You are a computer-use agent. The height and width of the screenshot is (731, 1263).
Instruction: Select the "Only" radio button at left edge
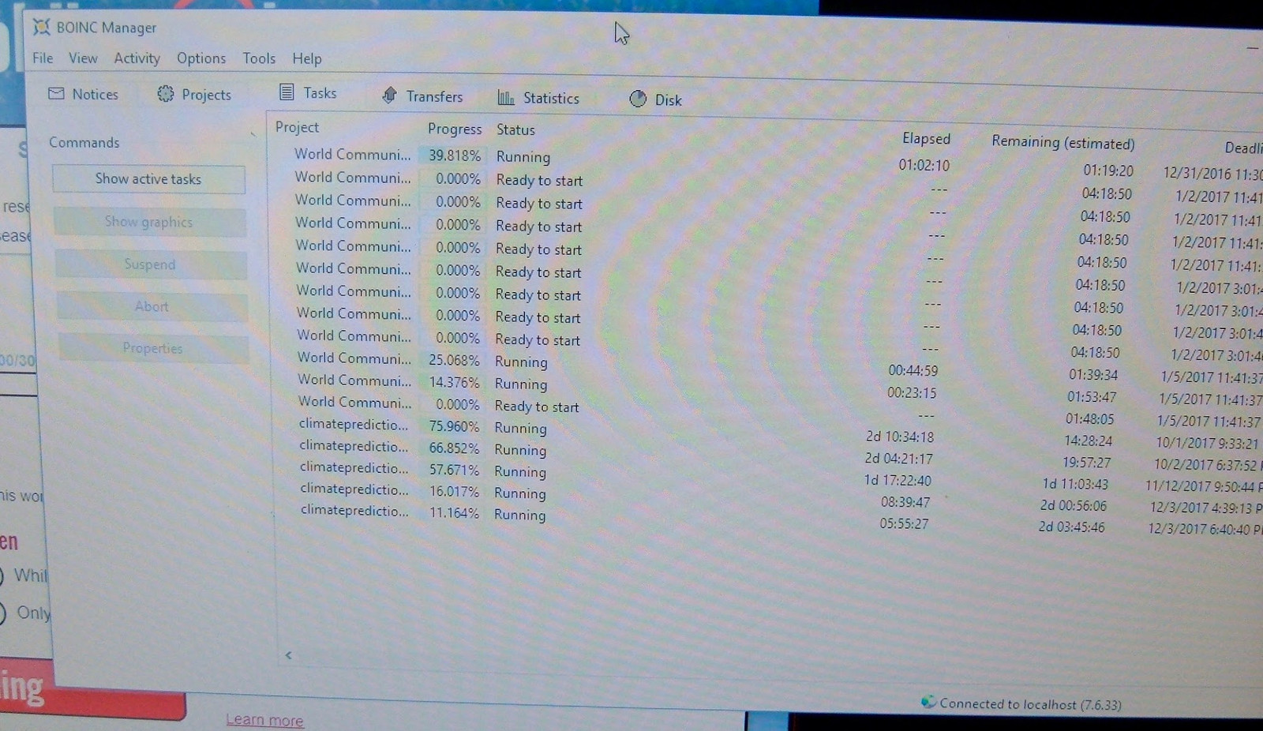(x=3, y=613)
